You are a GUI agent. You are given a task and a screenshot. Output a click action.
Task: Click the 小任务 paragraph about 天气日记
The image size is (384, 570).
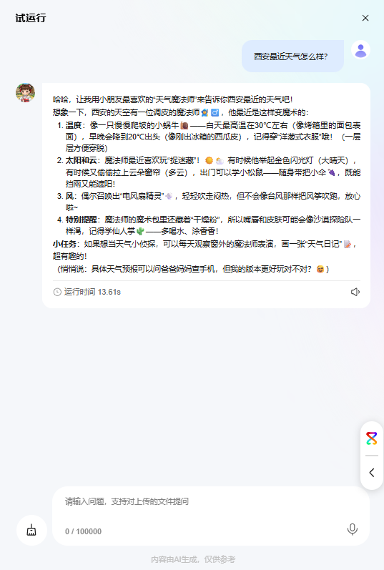[206, 250]
